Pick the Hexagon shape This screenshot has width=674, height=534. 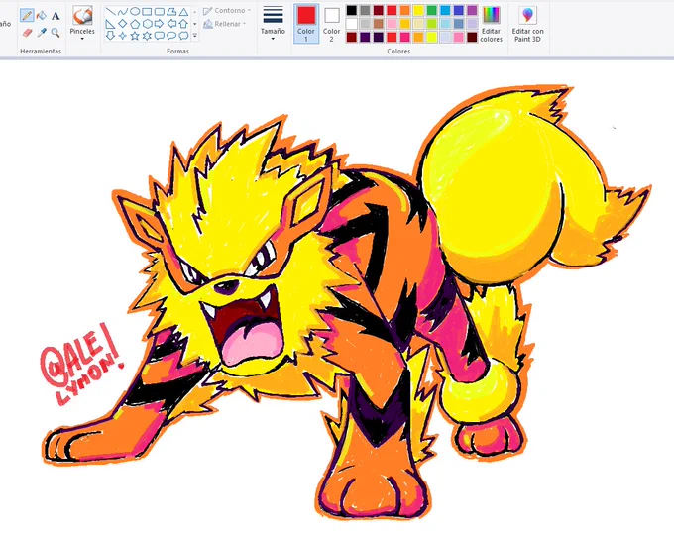pyautogui.click(x=147, y=24)
